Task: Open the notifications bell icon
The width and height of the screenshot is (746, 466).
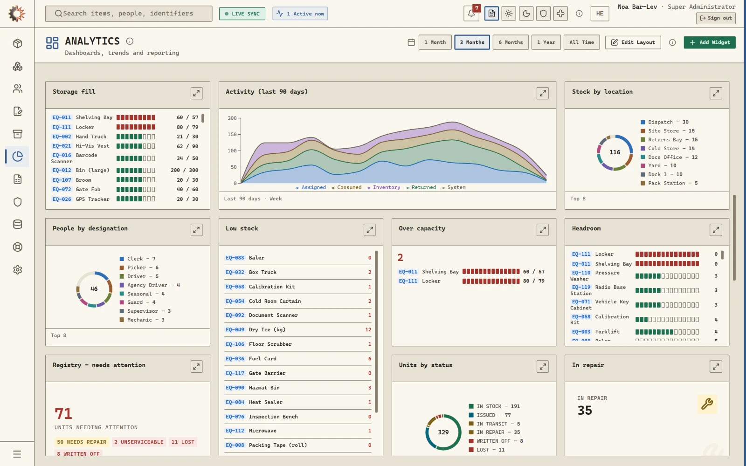Action: pyautogui.click(x=471, y=14)
